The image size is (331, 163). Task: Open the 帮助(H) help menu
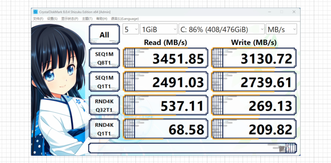click(102, 19)
